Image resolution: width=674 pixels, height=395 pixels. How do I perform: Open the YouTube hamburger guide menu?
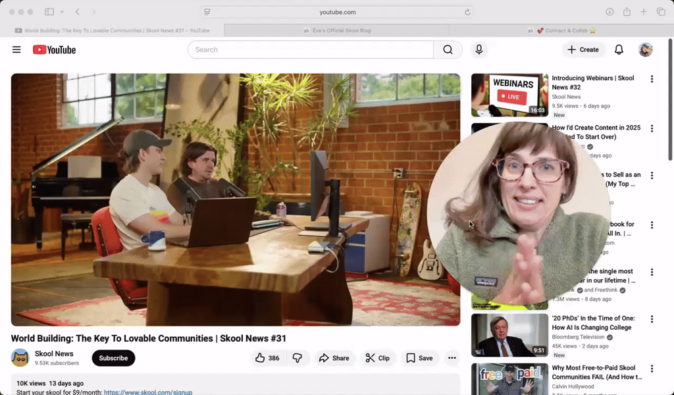pyautogui.click(x=16, y=49)
